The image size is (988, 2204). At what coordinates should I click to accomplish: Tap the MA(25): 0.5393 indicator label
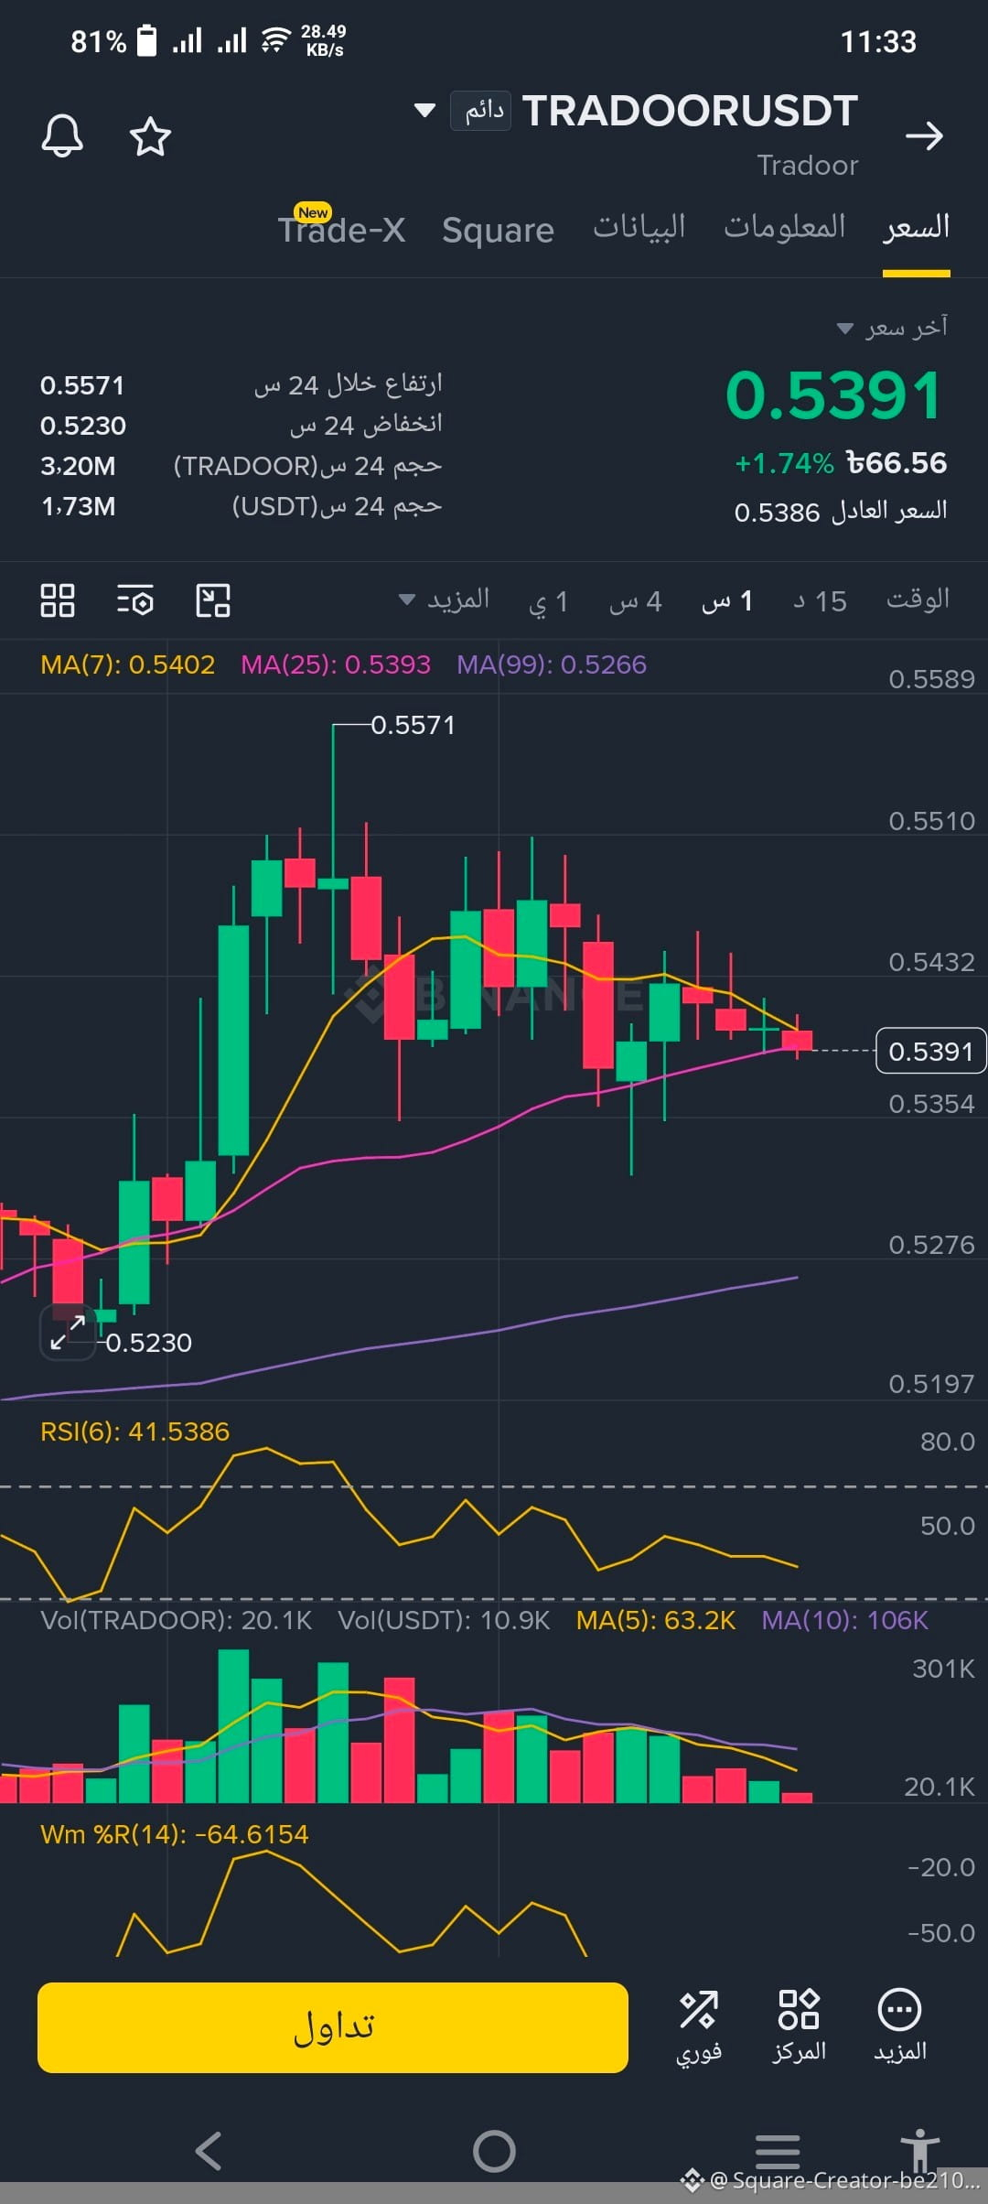click(x=336, y=664)
